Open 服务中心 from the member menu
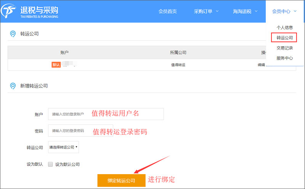Viewport: 305px width, 189px height. click(x=284, y=58)
